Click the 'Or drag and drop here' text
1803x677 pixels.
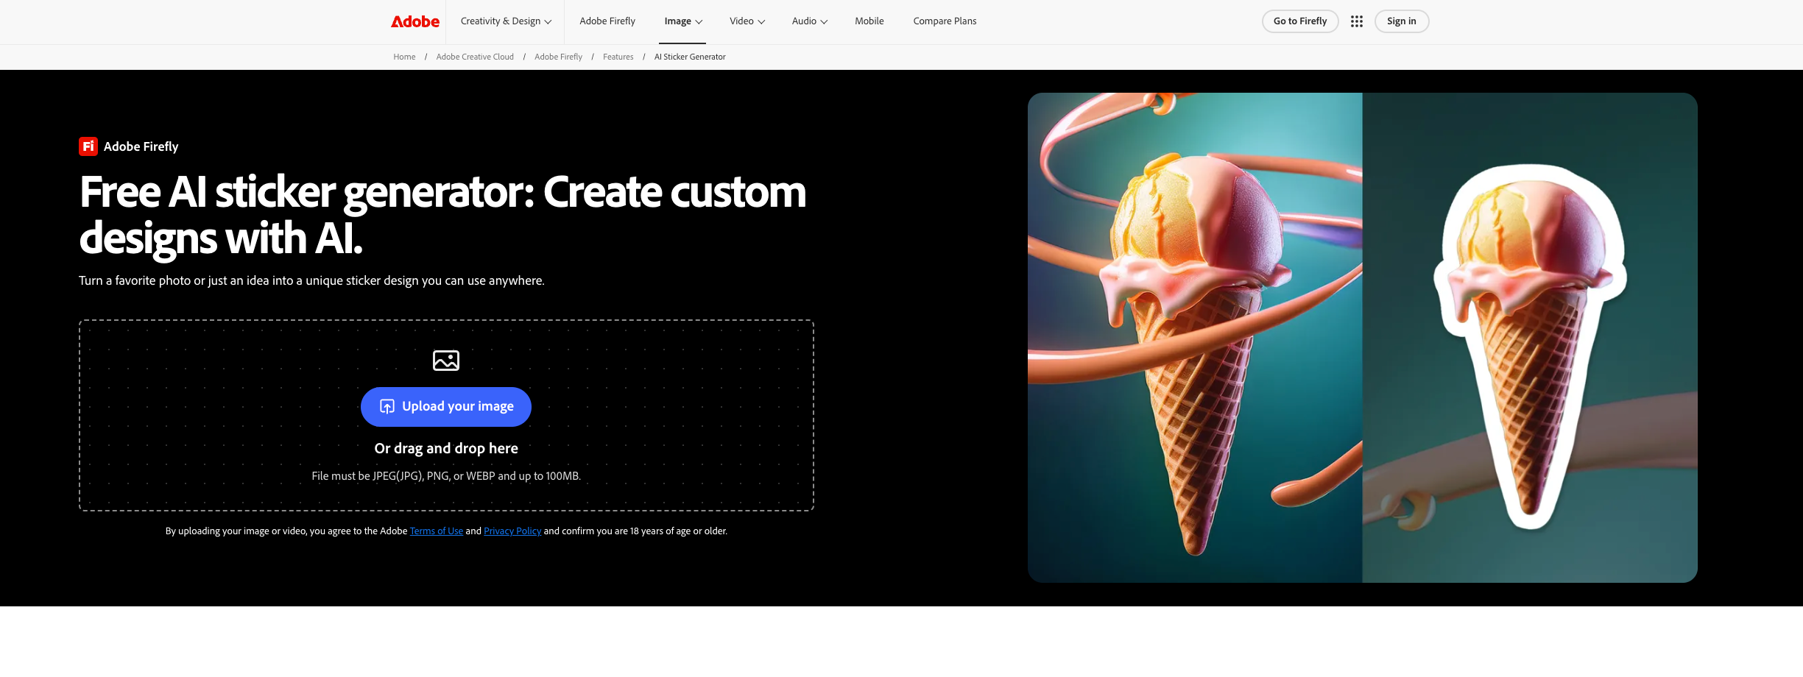446,448
